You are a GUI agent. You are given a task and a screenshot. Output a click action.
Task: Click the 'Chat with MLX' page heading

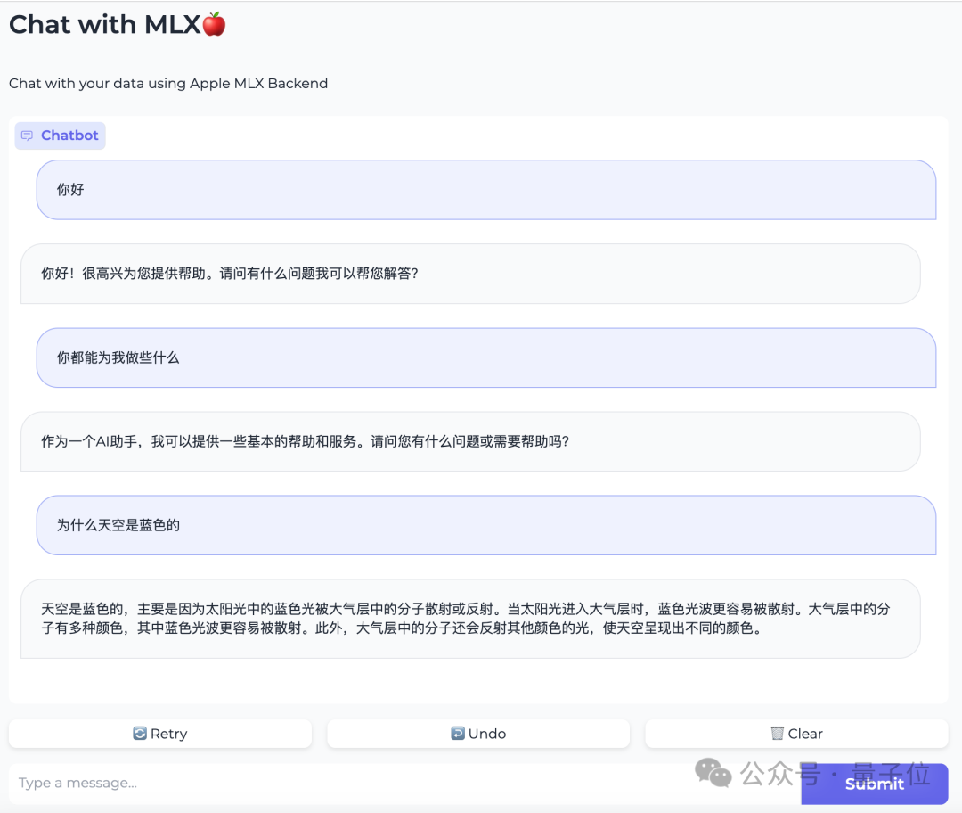[105, 24]
